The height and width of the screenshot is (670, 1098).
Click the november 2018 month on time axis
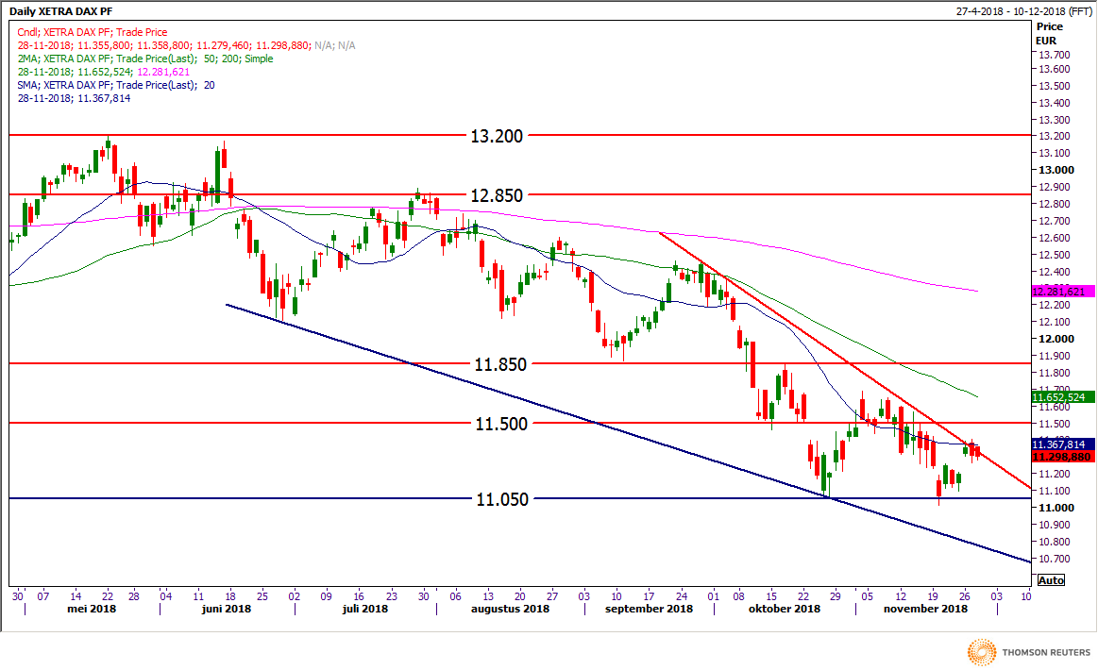(925, 609)
